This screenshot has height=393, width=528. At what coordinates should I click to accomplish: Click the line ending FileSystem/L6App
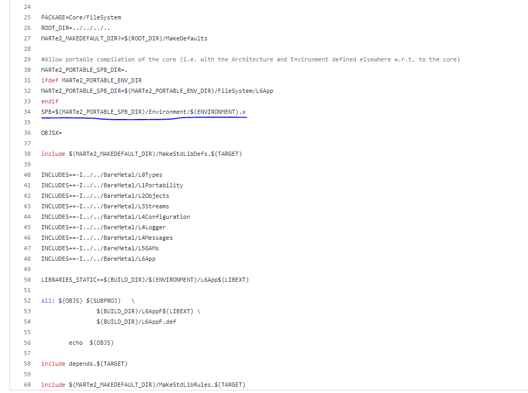point(157,91)
